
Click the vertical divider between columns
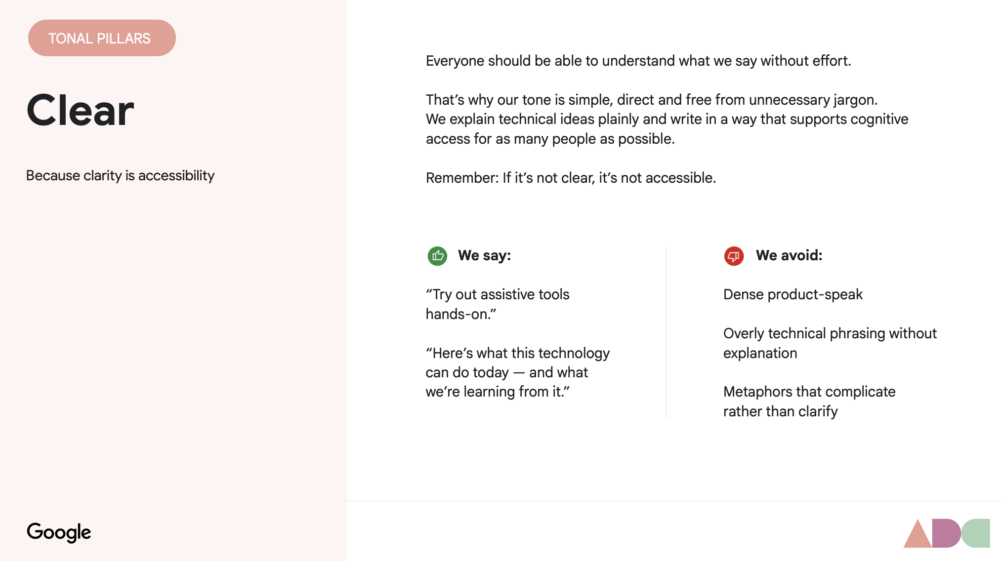pos(666,332)
